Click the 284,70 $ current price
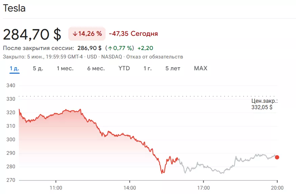The height and width of the screenshot is (194, 296). (32, 34)
